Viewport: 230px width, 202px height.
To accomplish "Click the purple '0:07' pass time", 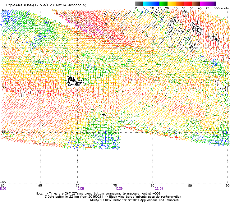I will (3, 189).
